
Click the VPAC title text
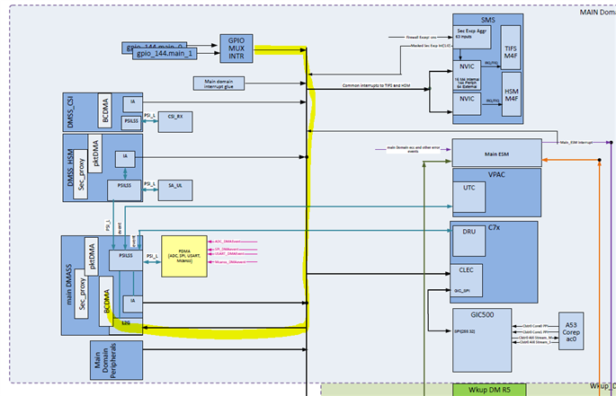[496, 174]
